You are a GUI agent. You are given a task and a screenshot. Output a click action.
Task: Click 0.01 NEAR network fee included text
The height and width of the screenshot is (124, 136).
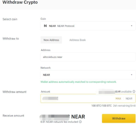[59, 122]
